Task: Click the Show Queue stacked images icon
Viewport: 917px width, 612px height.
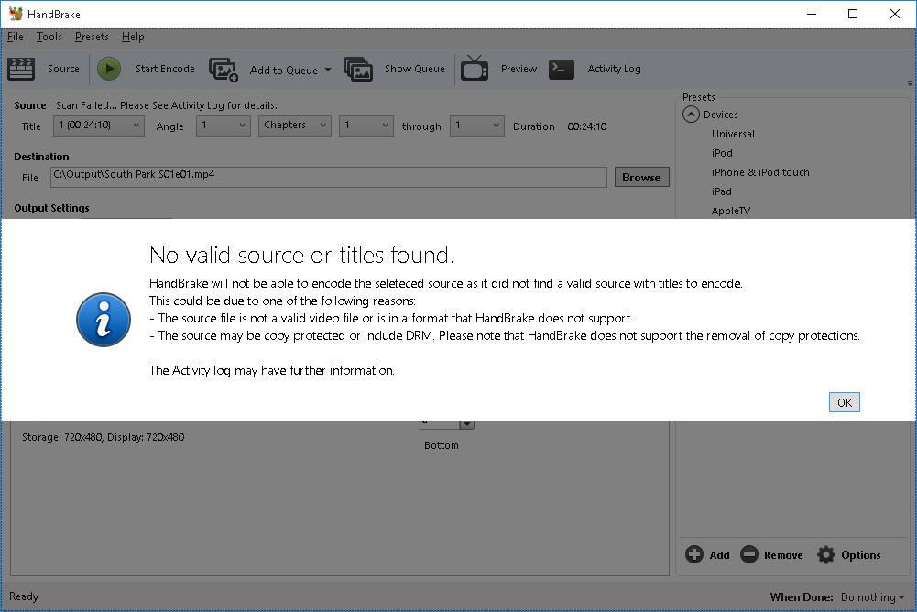Action: point(358,69)
